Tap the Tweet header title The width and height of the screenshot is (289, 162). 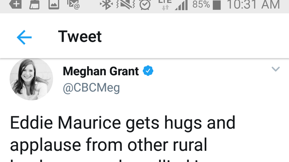click(x=80, y=37)
